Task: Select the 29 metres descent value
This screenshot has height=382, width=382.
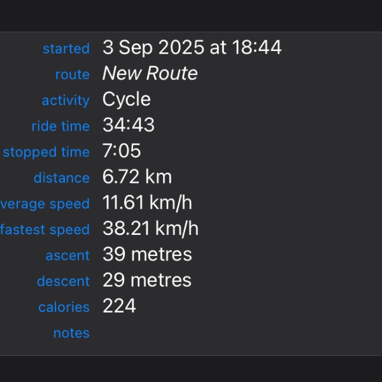Action: point(146,280)
